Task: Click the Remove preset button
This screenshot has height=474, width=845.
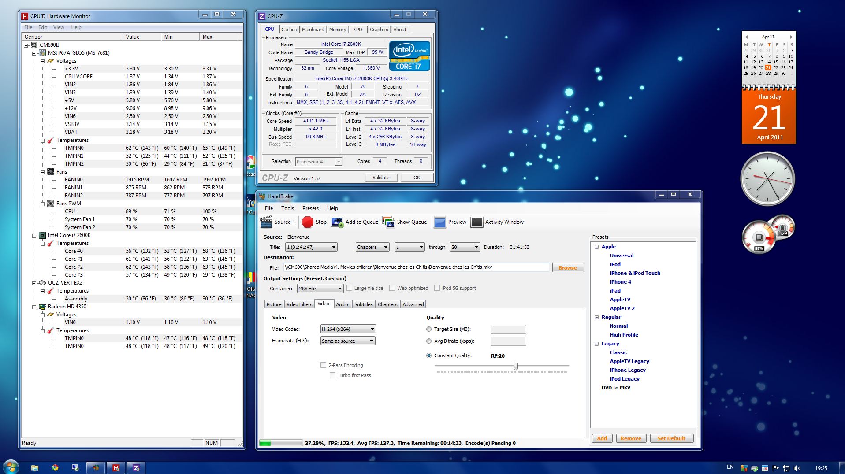Action: point(631,438)
